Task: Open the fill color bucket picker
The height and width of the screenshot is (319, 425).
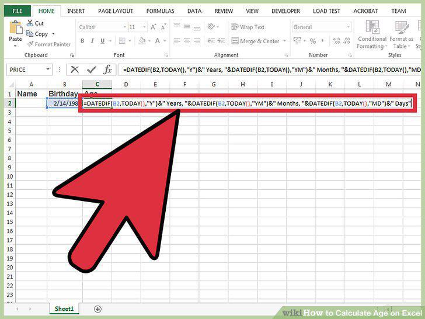Action: [x=142, y=41]
